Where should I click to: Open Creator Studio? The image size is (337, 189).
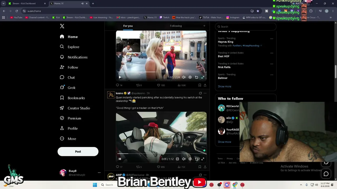pyautogui.click(x=75, y=108)
